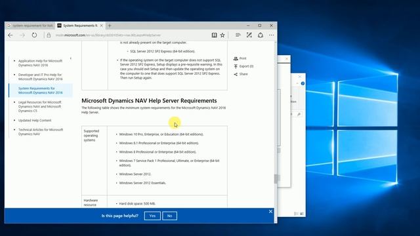Click the blue help icon in rear window
420x236 pixels.
tap(303, 83)
